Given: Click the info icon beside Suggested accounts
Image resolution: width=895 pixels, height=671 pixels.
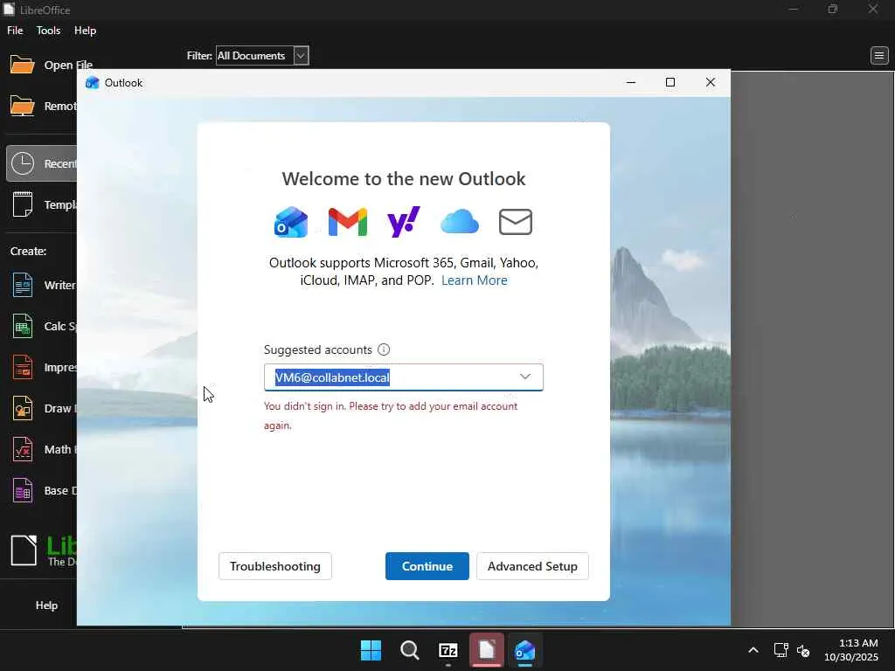Looking at the screenshot, I should click(384, 349).
